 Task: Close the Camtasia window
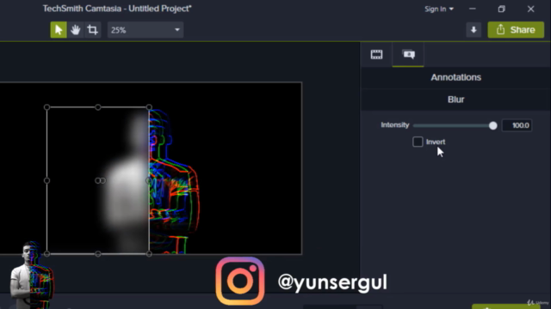click(530, 9)
